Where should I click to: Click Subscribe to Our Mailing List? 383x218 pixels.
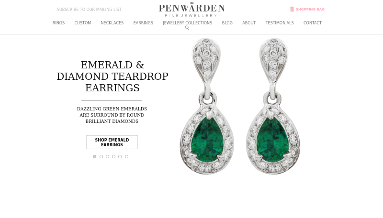pyautogui.click(x=89, y=10)
